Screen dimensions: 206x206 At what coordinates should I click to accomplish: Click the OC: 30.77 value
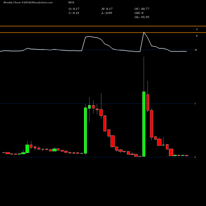142,9
